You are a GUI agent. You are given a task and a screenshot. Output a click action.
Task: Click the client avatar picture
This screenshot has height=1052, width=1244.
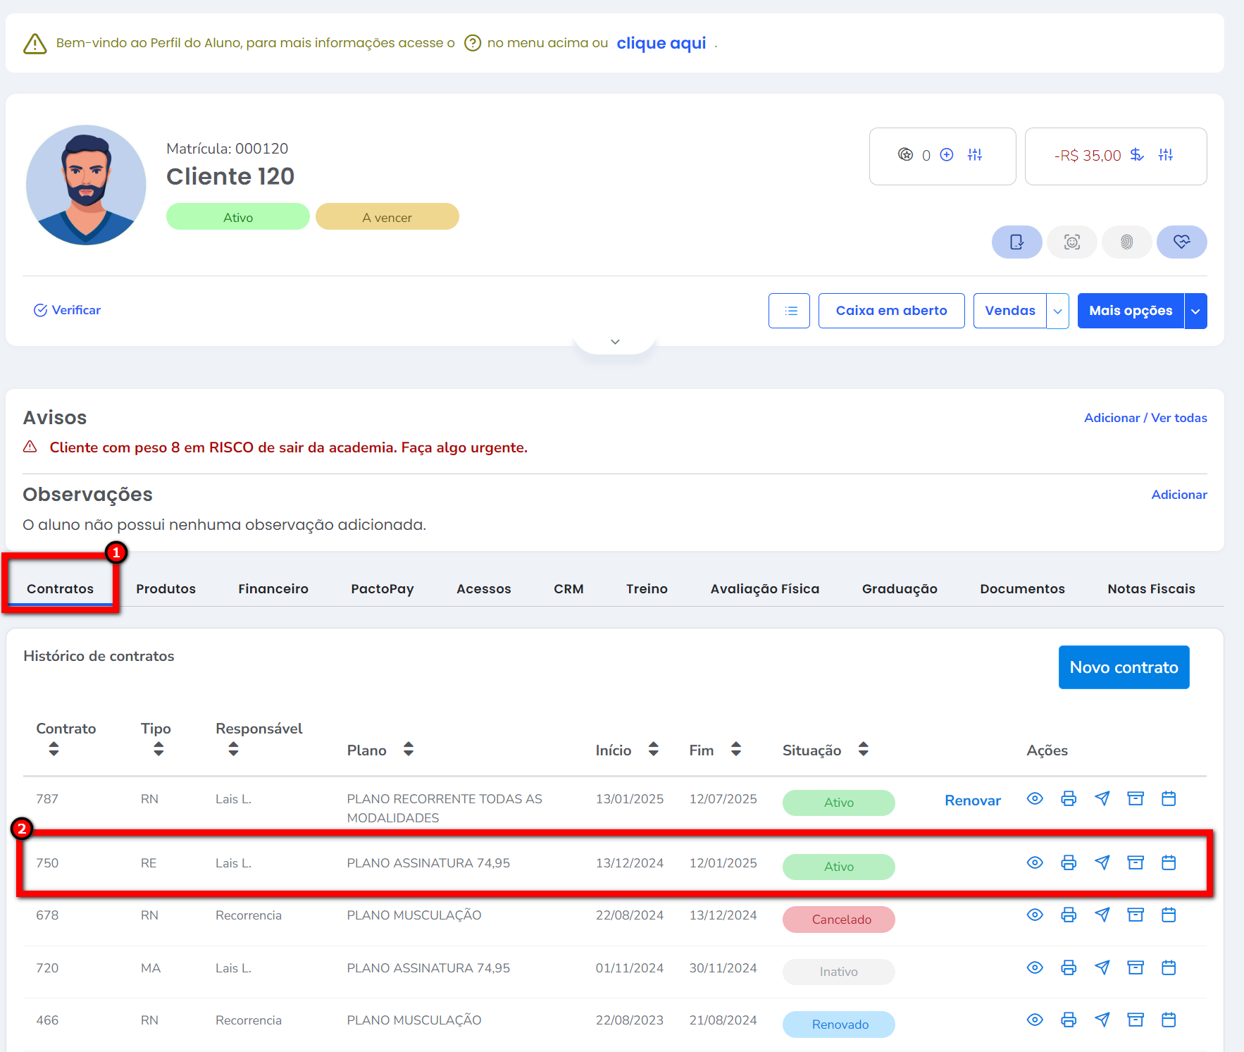click(86, 185)
